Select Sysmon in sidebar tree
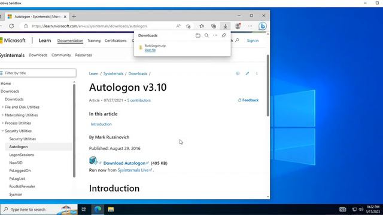Viewport: 383px width, 215px height. pos(16,194)
